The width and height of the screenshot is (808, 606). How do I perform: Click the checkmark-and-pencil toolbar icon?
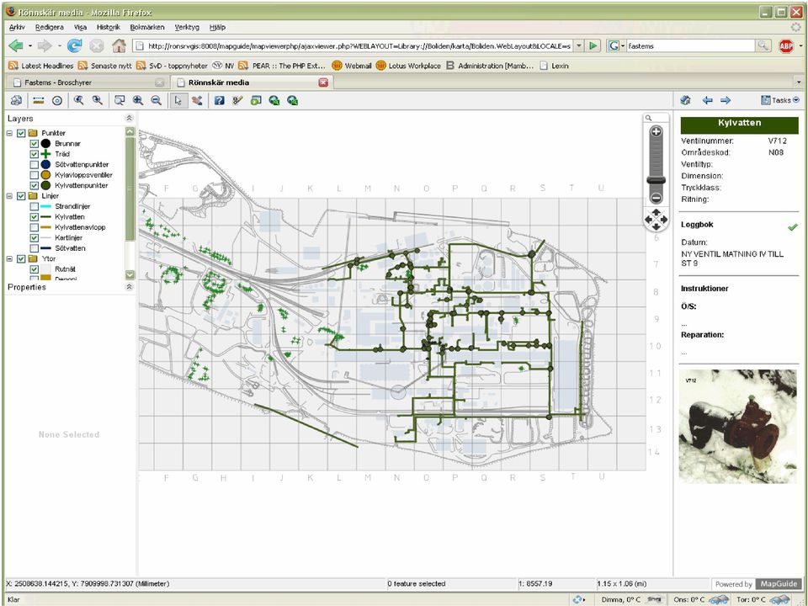tap(237, 100)
